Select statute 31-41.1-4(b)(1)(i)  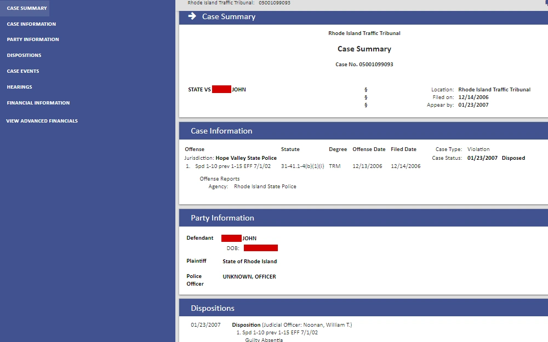(x=302, y=166)
